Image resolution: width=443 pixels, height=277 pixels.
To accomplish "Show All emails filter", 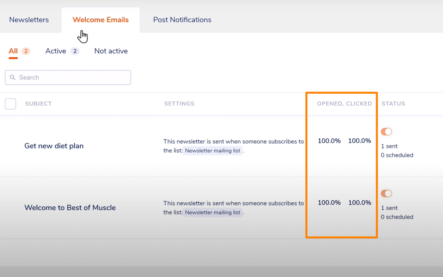I will [x=13, y=51].
